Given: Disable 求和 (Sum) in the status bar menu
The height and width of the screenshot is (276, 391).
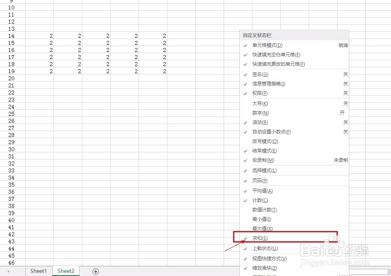Looking at the screenshot, I should pos(260,238).
